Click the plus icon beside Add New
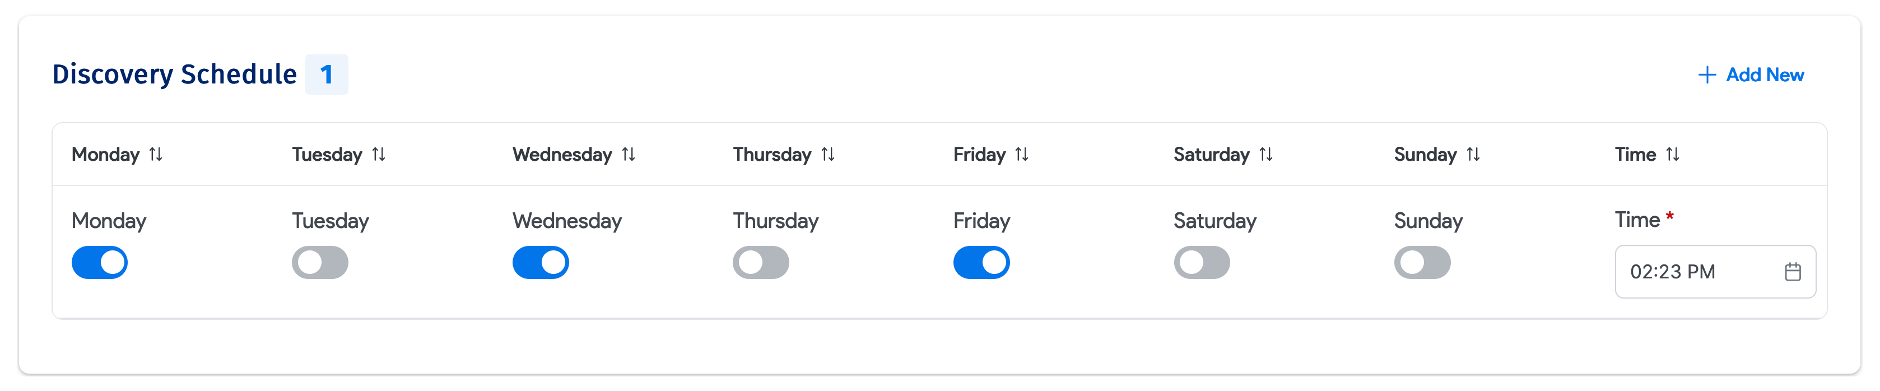1880x391 pixels. pos(1708,75)
